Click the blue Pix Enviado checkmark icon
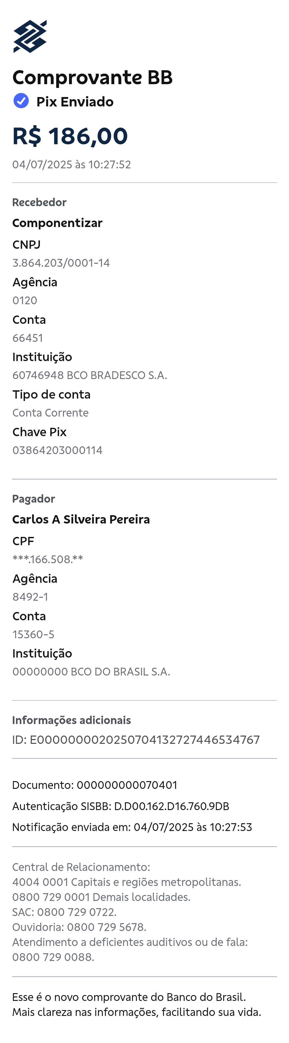Image resolution: width=289 pixels, height=1043 pixels. pyautogui.click(x=21, y=101)
